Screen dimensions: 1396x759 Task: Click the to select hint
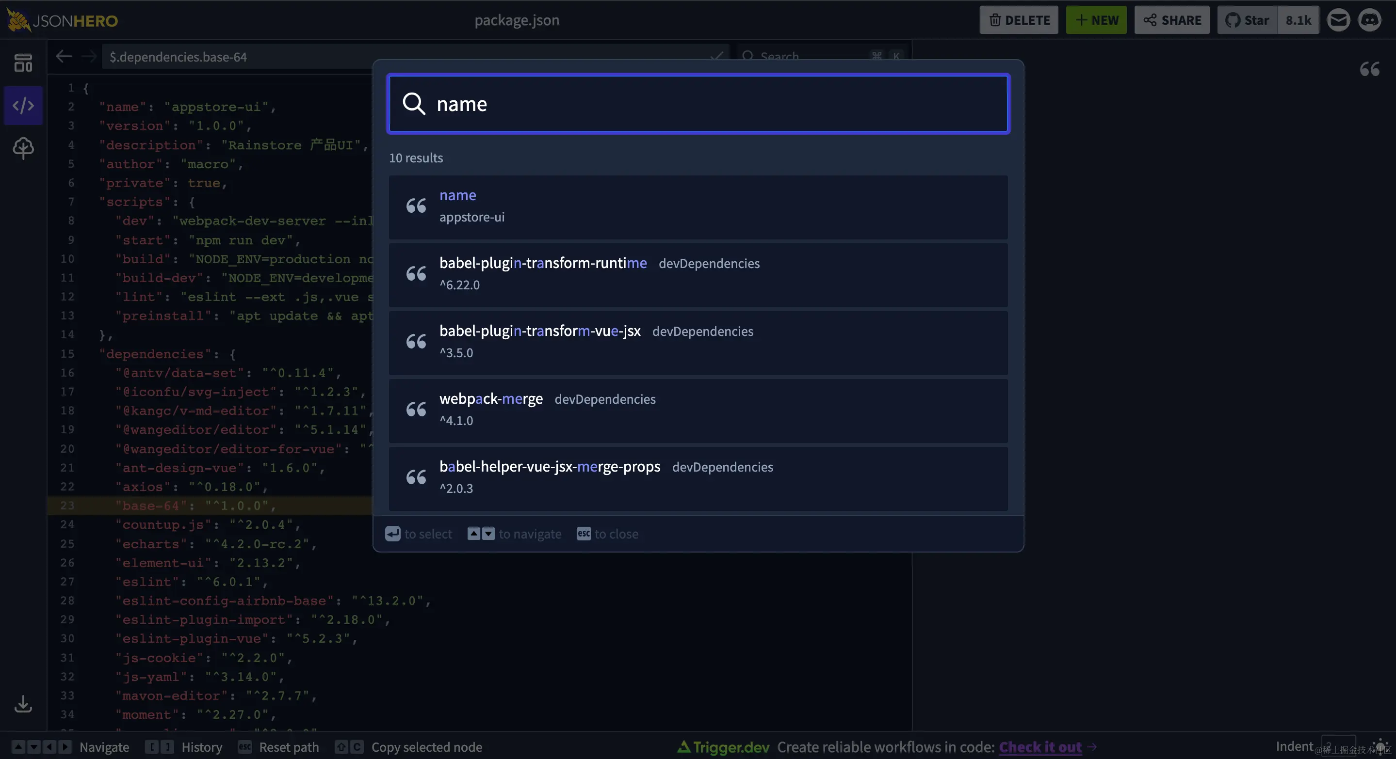click(419, 533)
